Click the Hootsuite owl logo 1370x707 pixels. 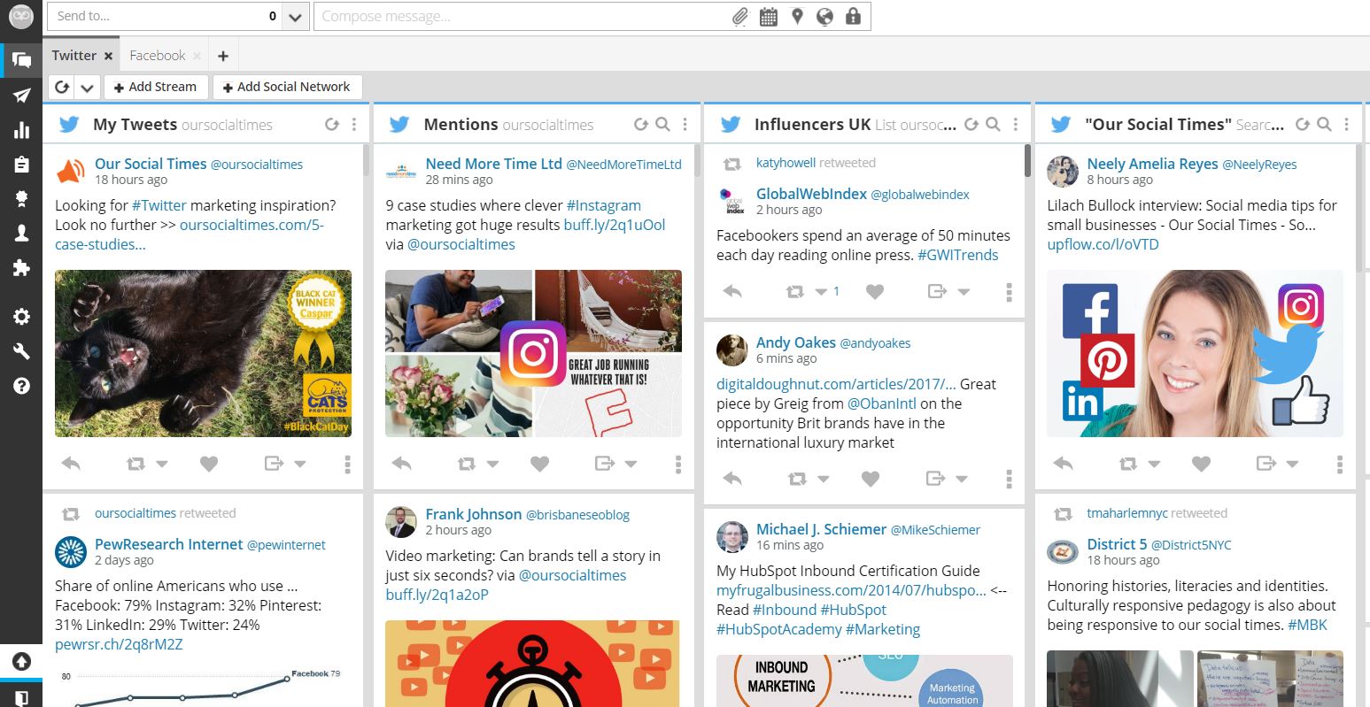pyautogui.click(x=20, y=16)
